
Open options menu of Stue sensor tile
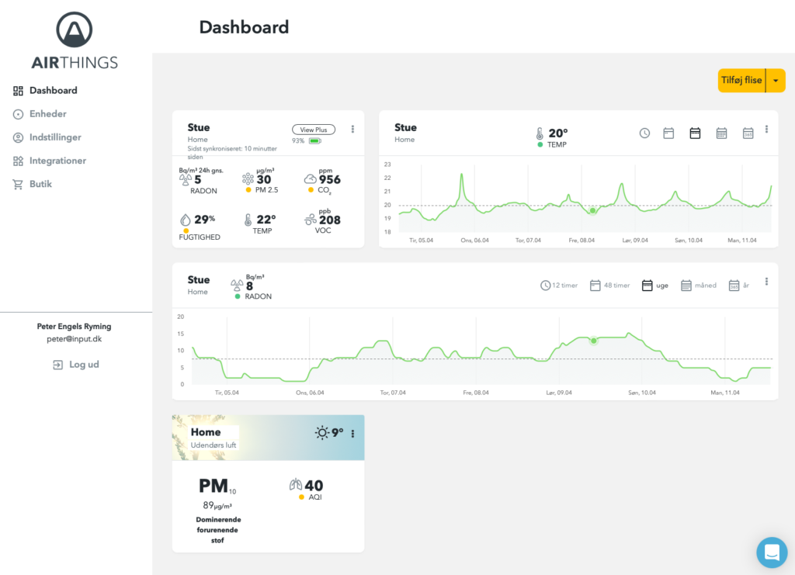pyautogui.click(x=353, y=129)
